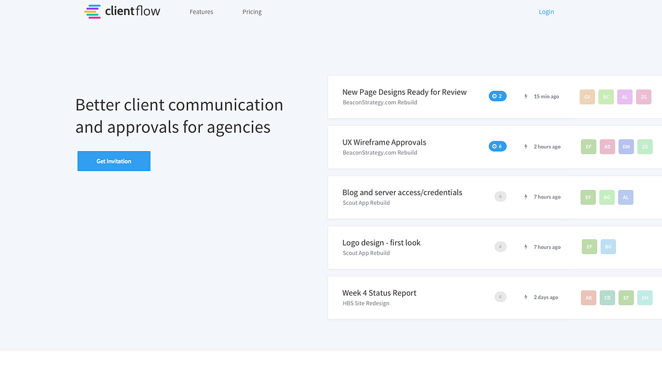Select the GH avatar on Week 4 Status Report
The image size is (662, 389).
click(x=644, y=298)
